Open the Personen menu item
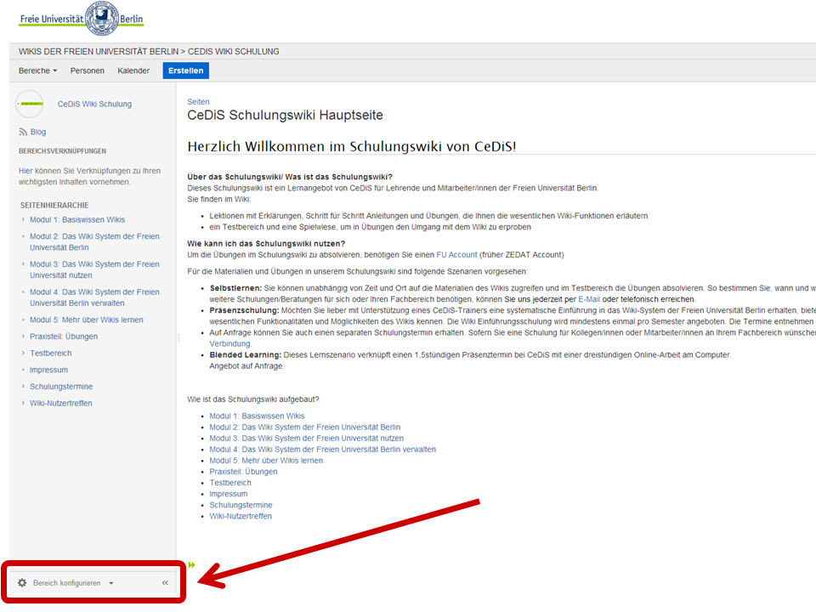This screenshot has height=612, width=816. pos(88,71)
